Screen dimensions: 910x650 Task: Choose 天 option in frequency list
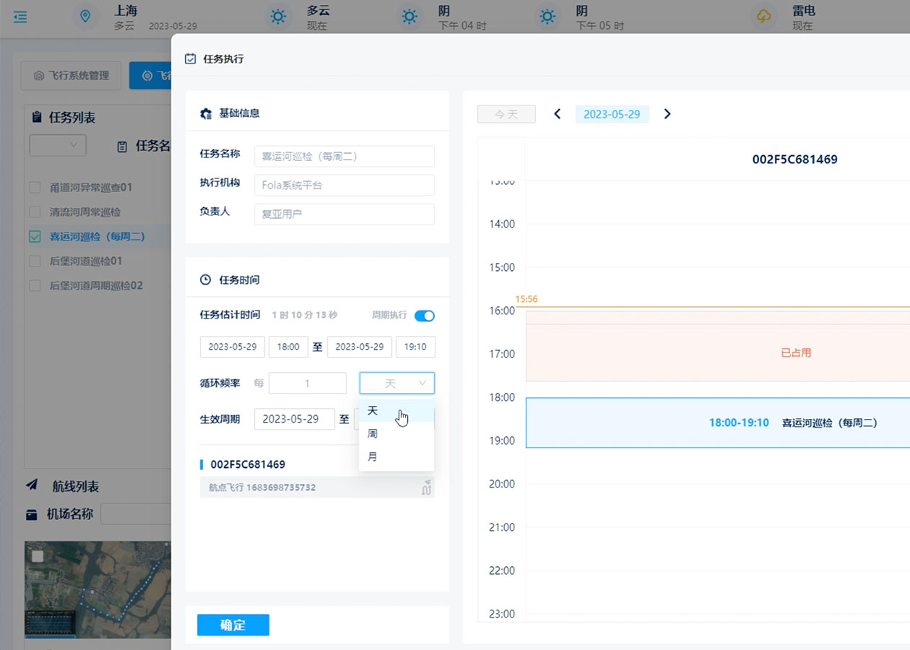coord(373,411)
